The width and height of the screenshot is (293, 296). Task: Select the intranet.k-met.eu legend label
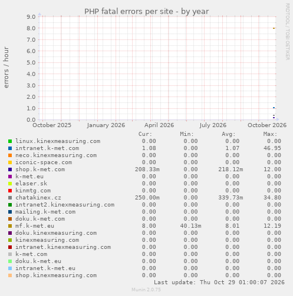pyautogui.click(x=45, y=268)
